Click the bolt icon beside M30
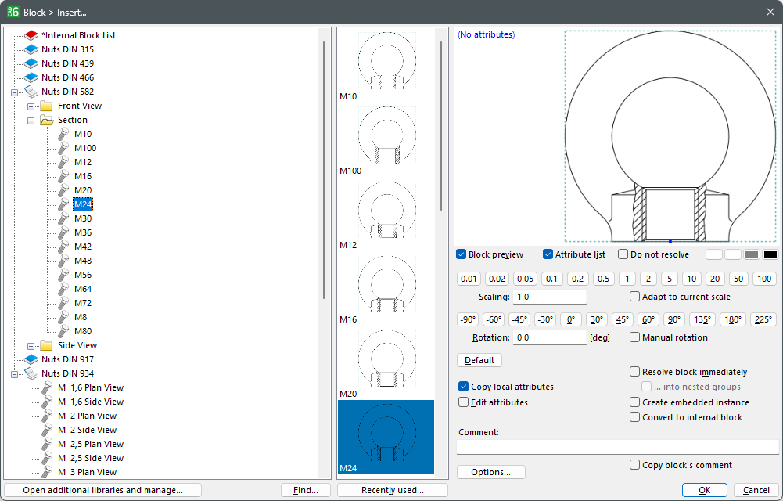The width and height of the screenshot is (783, 501). [63, 218]
